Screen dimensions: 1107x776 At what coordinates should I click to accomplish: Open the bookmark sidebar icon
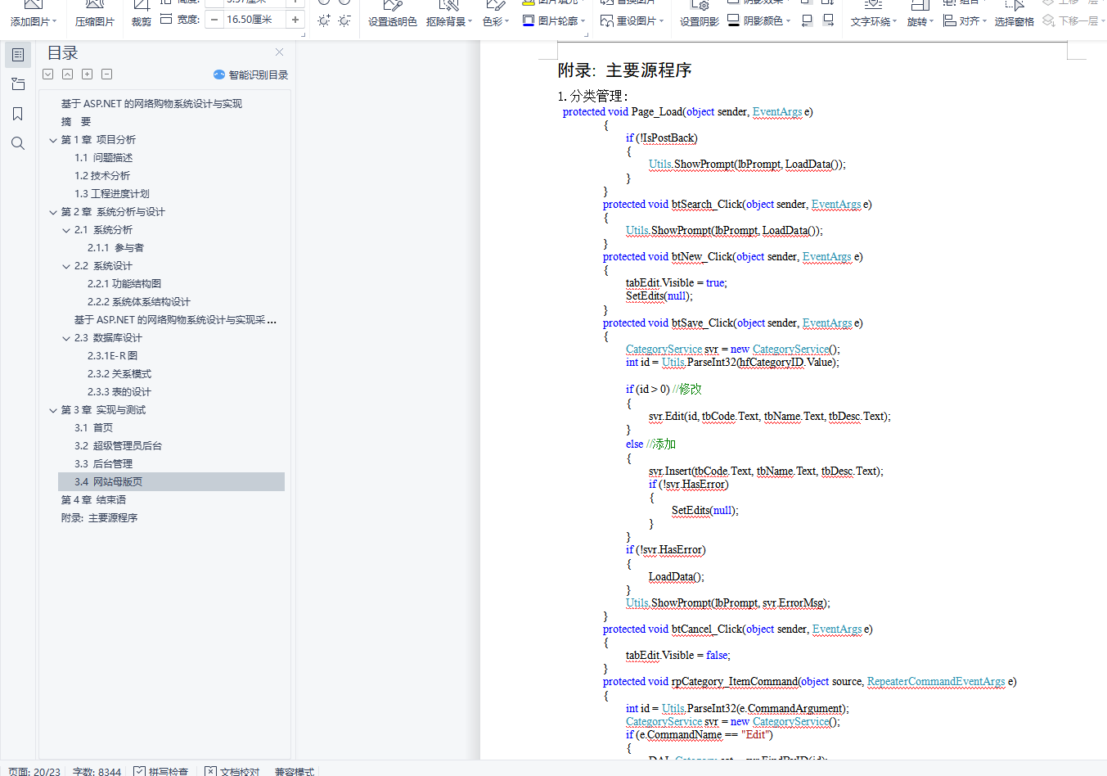pos(18,114)
